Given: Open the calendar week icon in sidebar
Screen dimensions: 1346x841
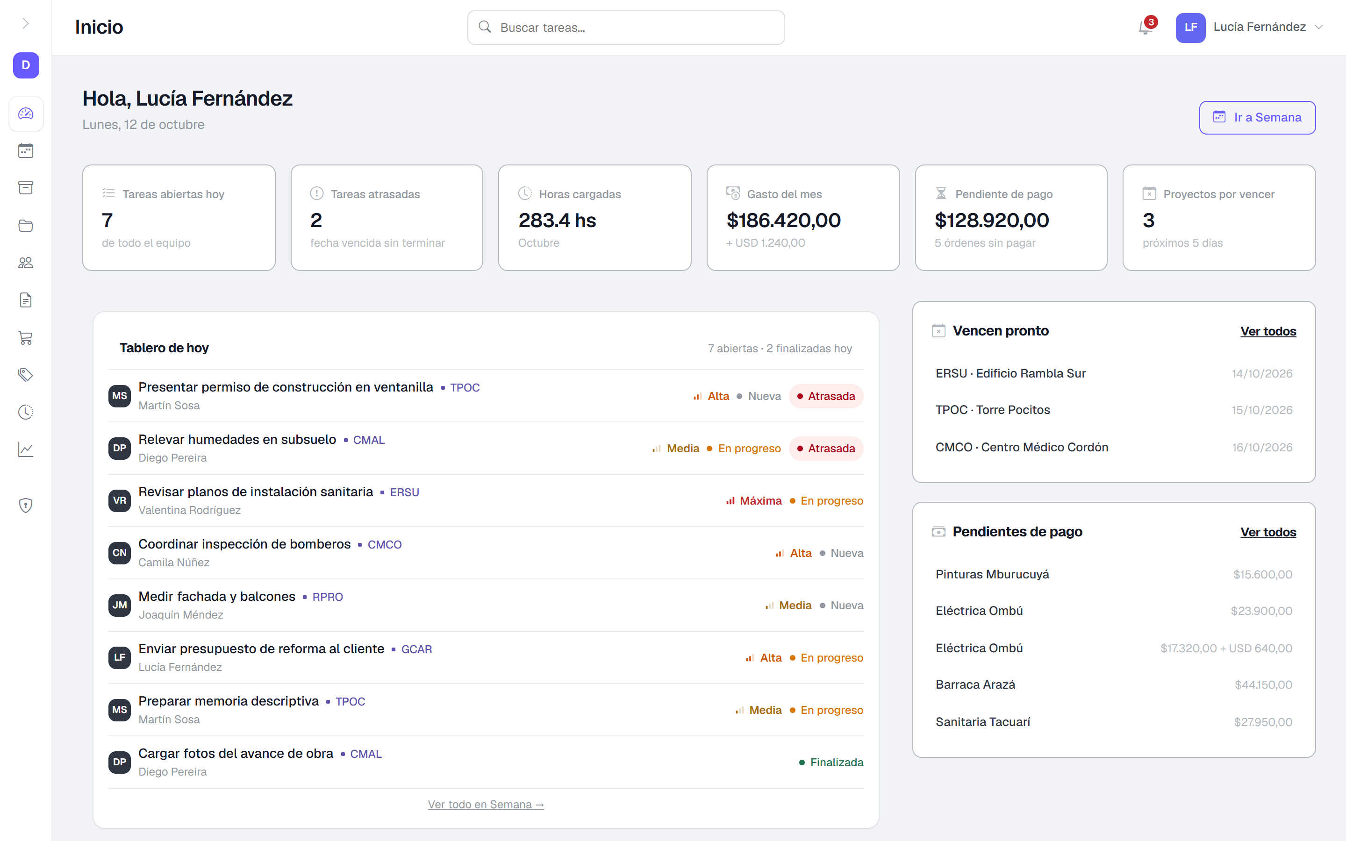Looking at the screenshot, I should [x=26, y=151].
